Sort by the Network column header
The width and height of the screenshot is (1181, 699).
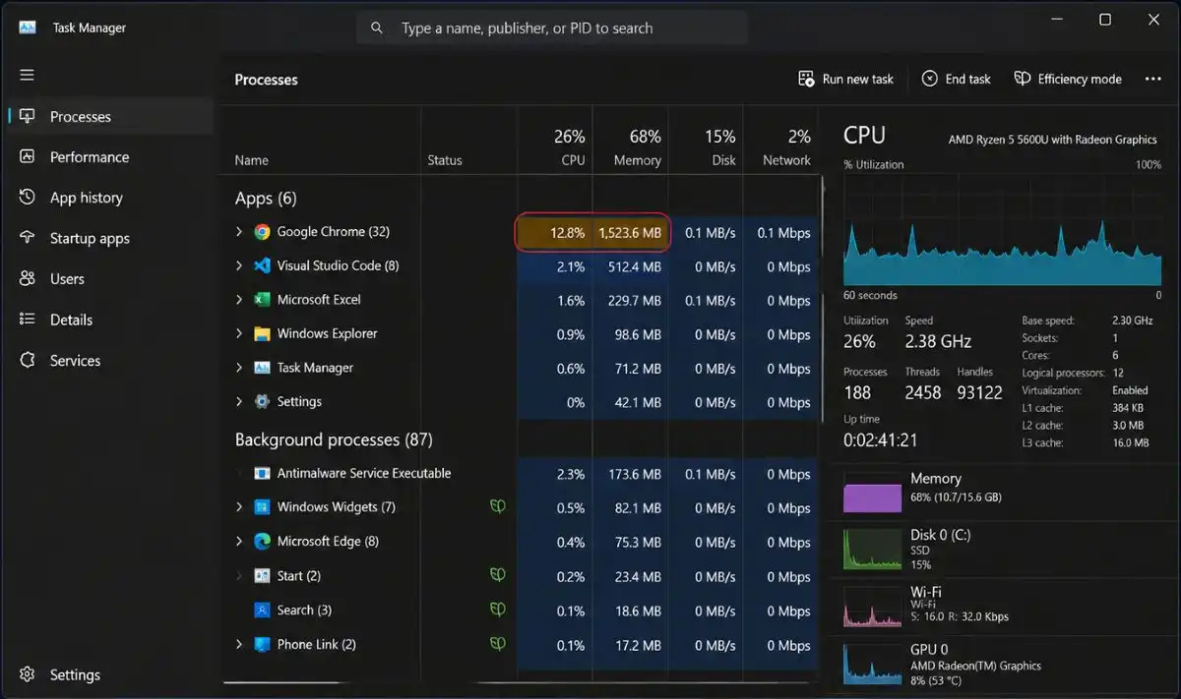[781, 143]
